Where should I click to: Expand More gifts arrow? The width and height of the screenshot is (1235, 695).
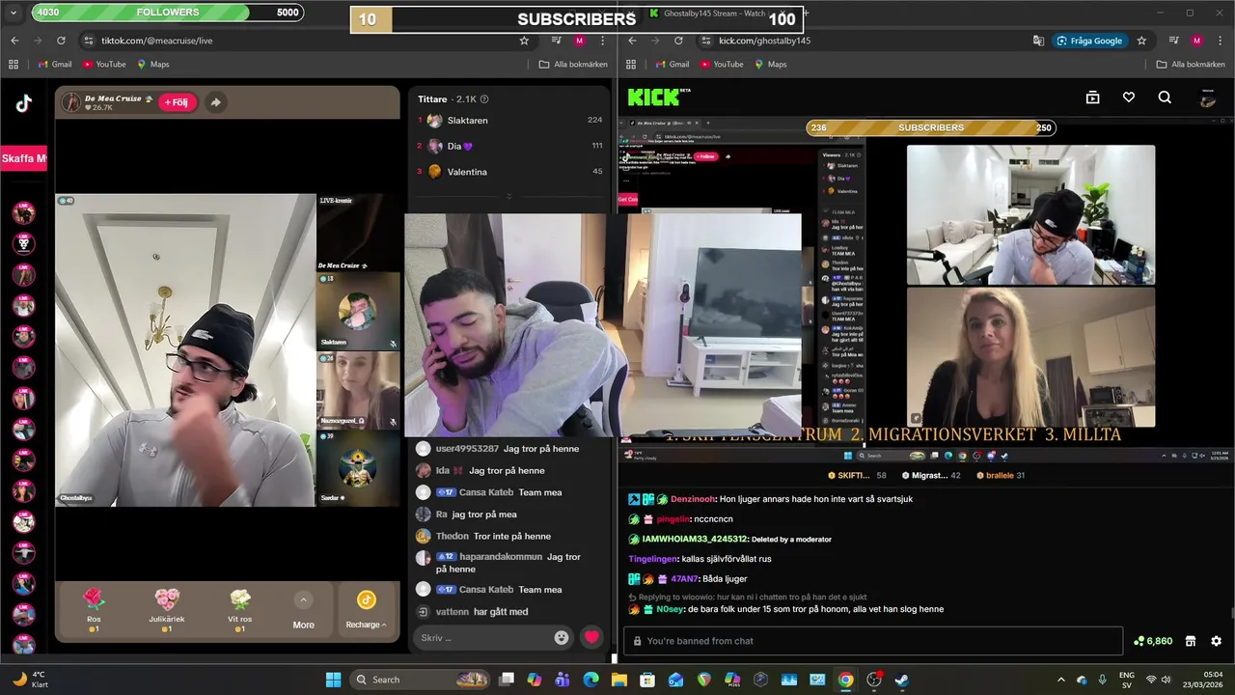pos(303,600)
